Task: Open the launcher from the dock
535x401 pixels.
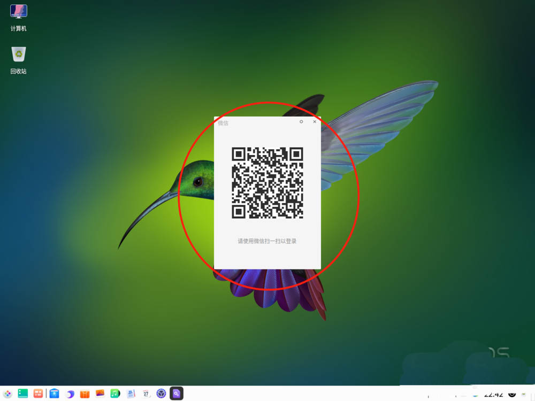Action: point(7,394)
